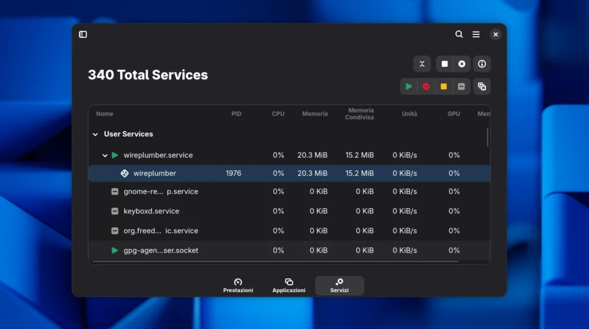Viewport: 589px width, 329px height.
Task: Click the green play filter button
Action: [x=408, y=86]
